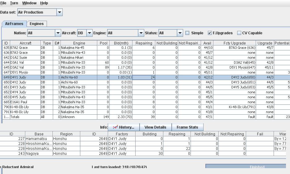Select the D4Y2 Judy row
The width and height of the screenshot is (290, 174).
(x=146, y=82)
